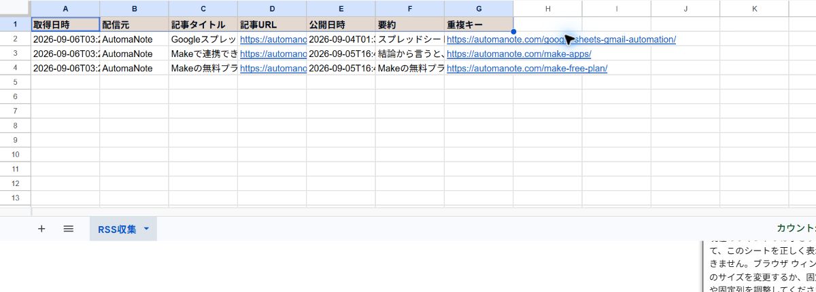Select column E header
This screenshot has height=292, width=816.
(341, 8)
